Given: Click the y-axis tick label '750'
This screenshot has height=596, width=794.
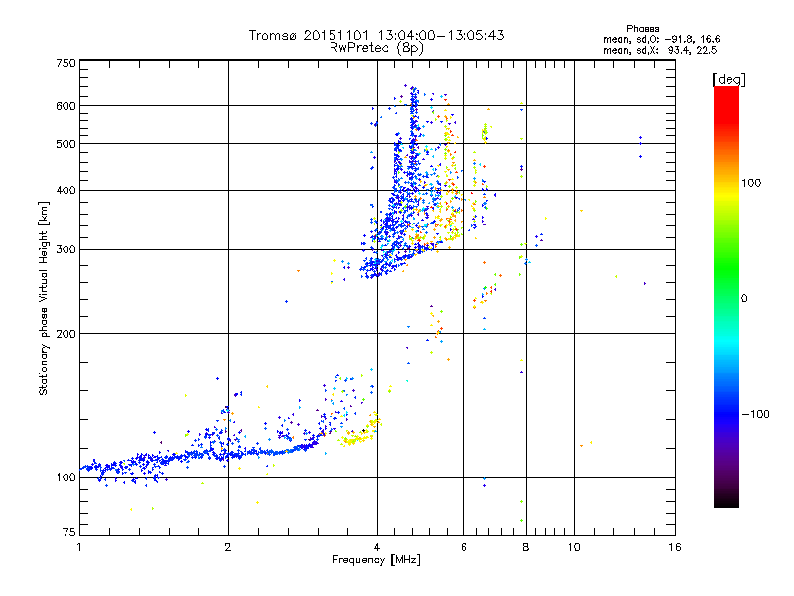Looking at the screenshot, I should coord(66,63).
